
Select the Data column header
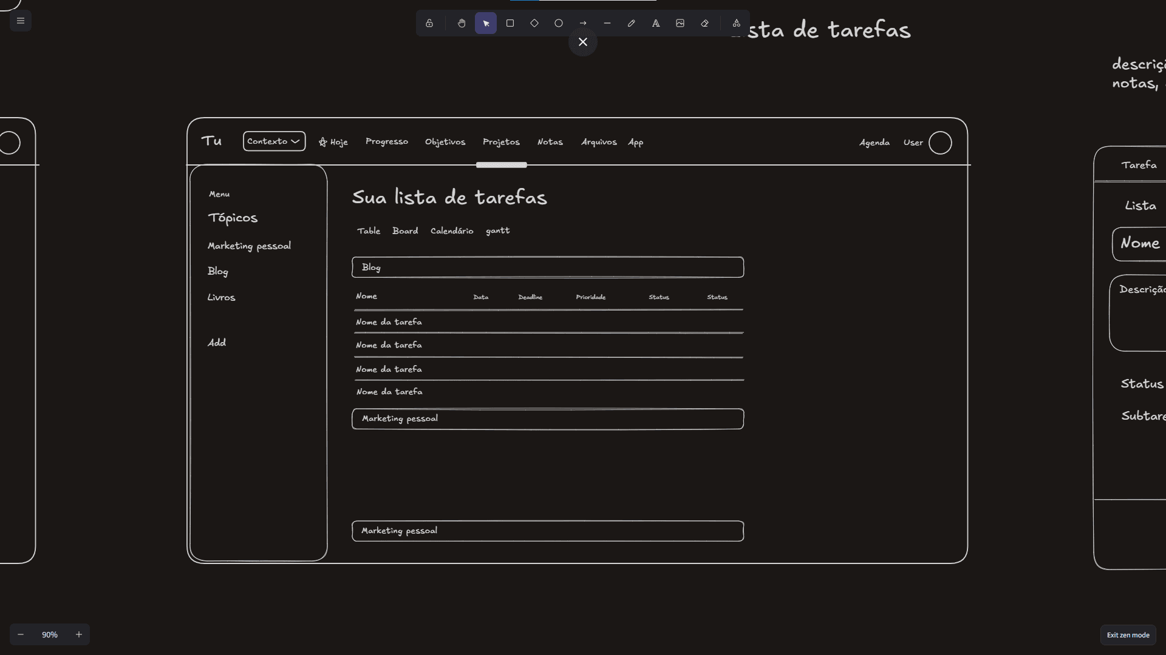pos(481,297)
